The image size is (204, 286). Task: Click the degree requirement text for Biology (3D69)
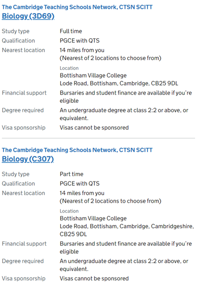(x=124, y=114)
